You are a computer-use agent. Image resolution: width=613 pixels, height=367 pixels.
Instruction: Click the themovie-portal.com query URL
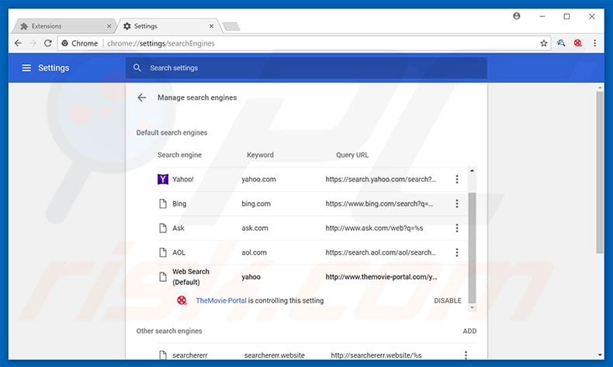(x=381, y=277)
